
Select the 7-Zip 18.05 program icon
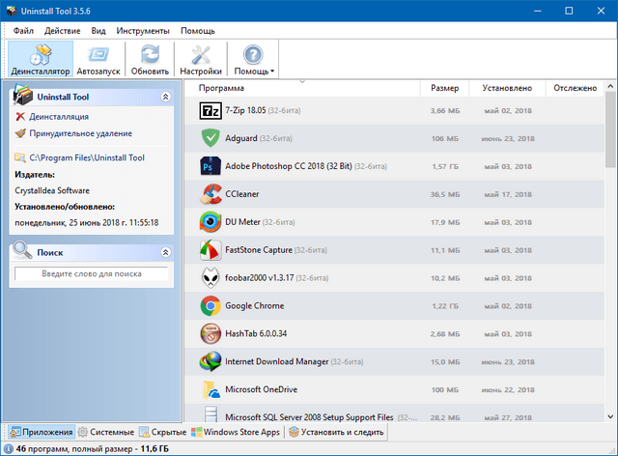point(211,111)
